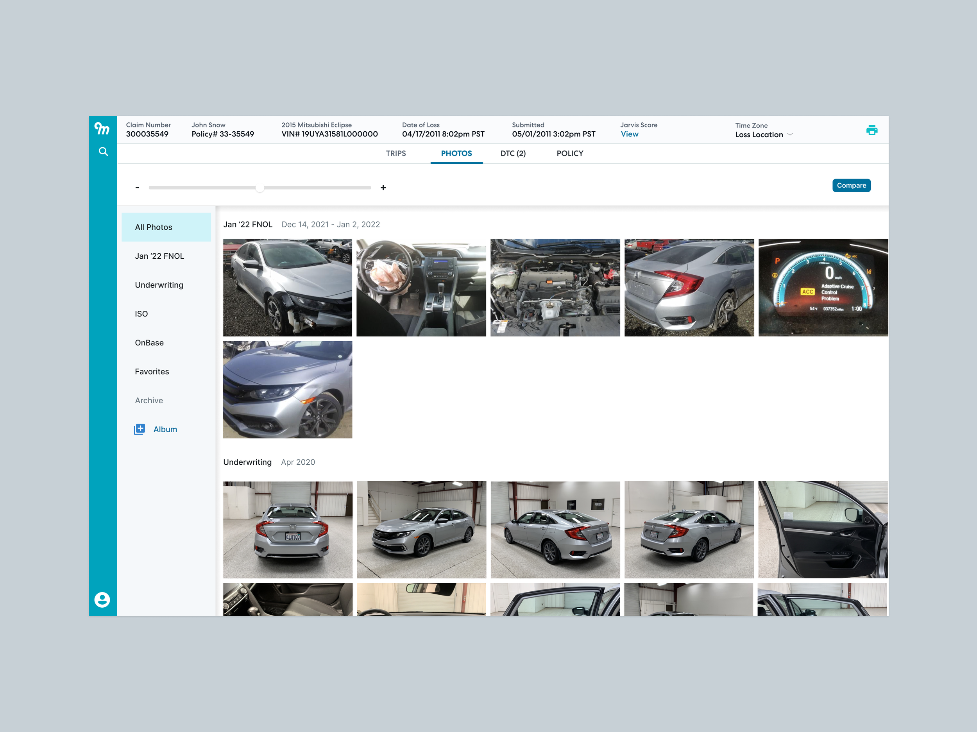
Task: Click the thumbnail size slider handle
Action: [260, 188]
